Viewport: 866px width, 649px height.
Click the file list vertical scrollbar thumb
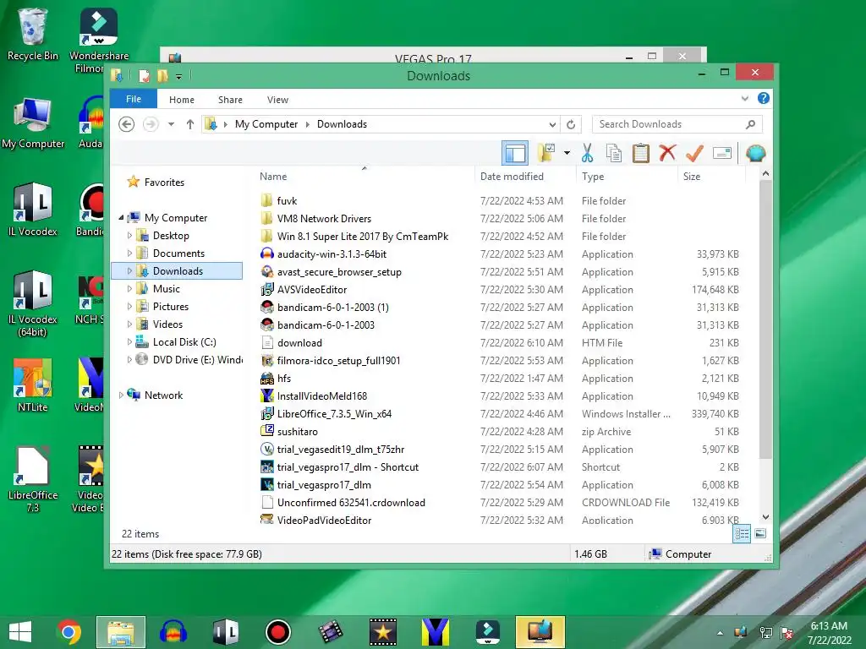(x=765, y=319)
